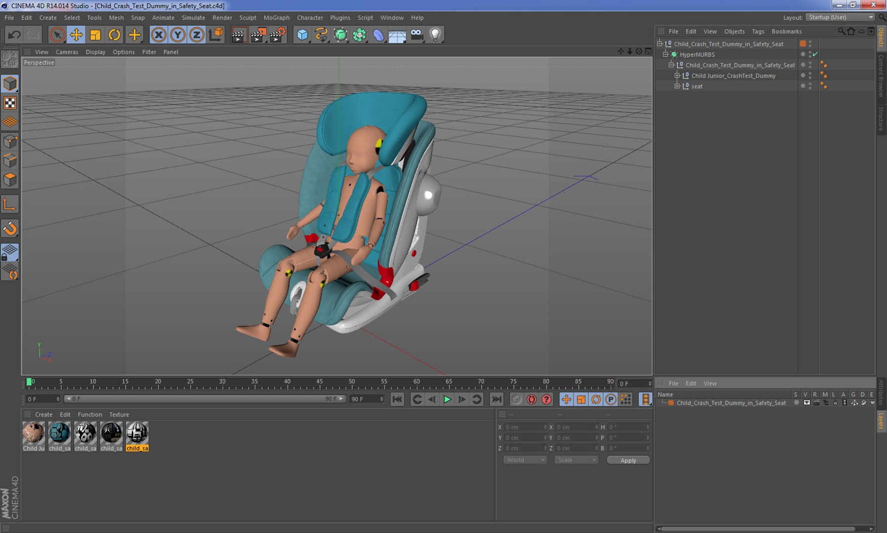The image size is (887, 533).
Task: Enable the Axis tool
Action: (x=10, y=204)
